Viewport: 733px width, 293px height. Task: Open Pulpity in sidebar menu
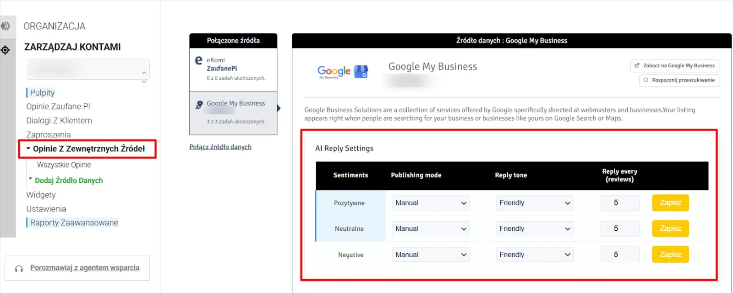coord(42,92)
